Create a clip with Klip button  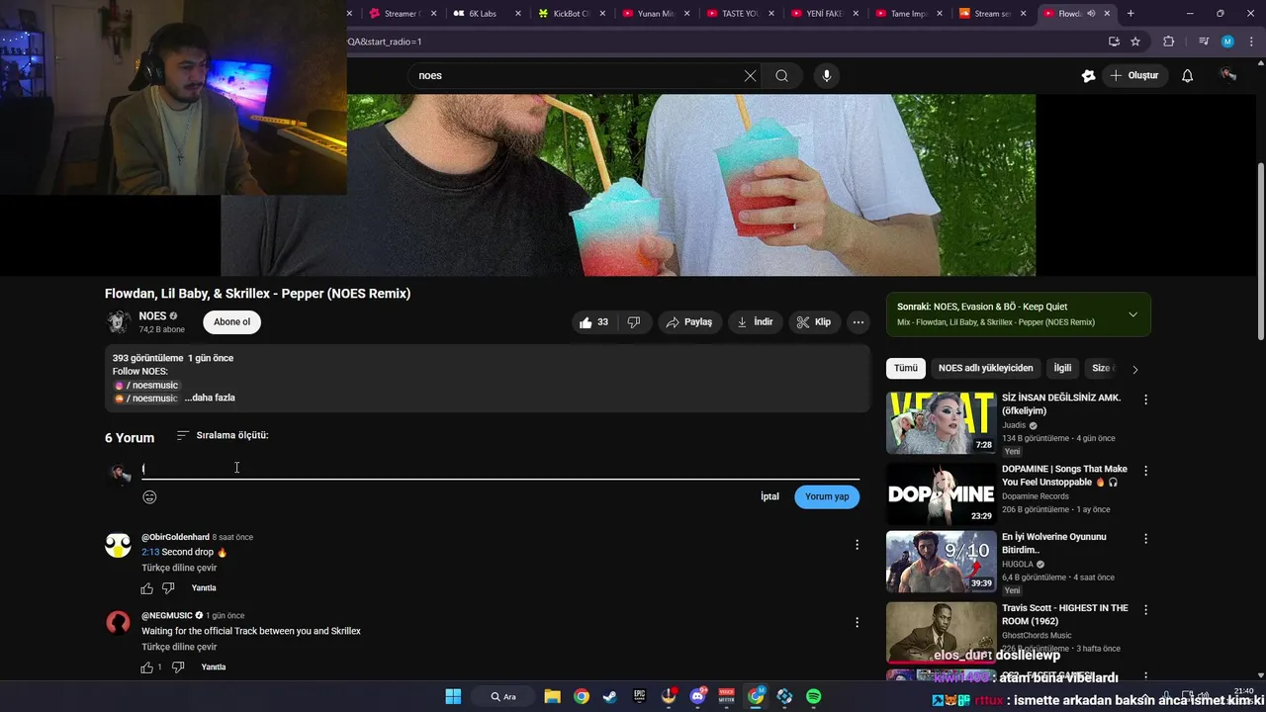pyautogui.click(x=815, y=322)
